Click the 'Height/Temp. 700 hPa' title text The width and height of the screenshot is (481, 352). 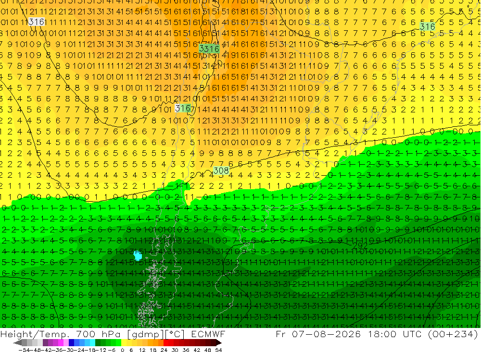coord(61,334)
